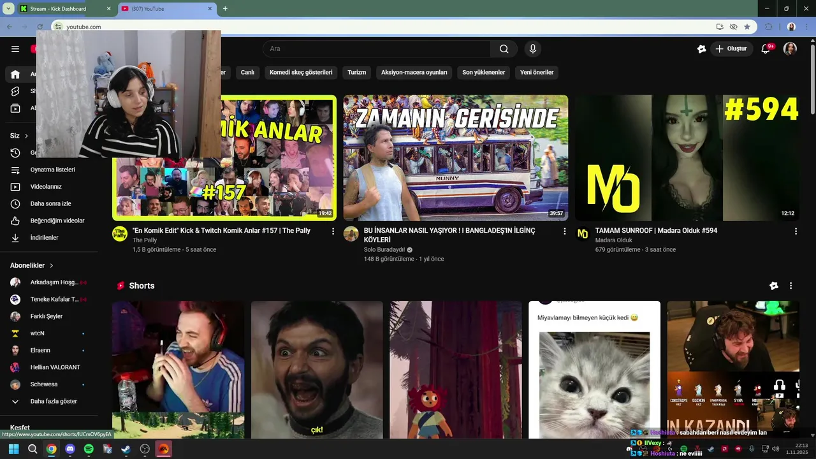Go to Home via sidebar house icon

click(15, 75)
